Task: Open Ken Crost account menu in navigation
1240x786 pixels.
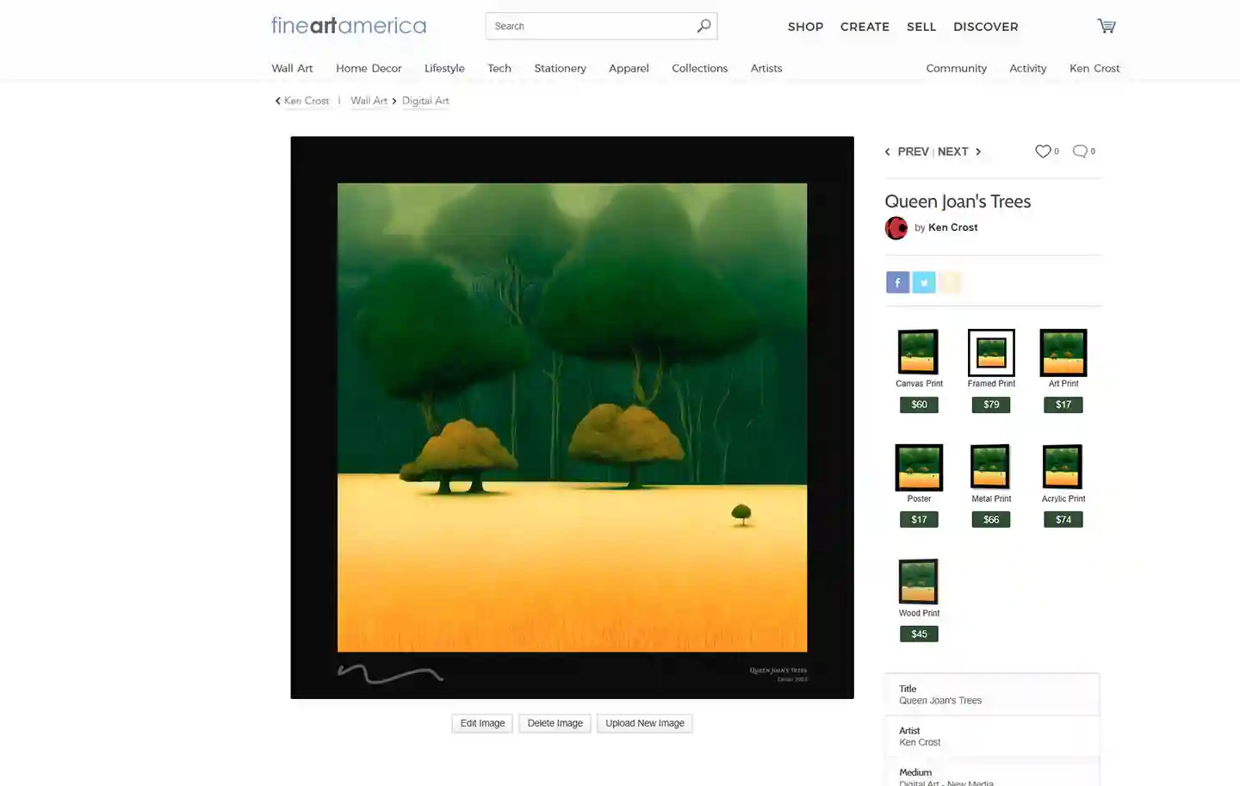Action: 1094,68
